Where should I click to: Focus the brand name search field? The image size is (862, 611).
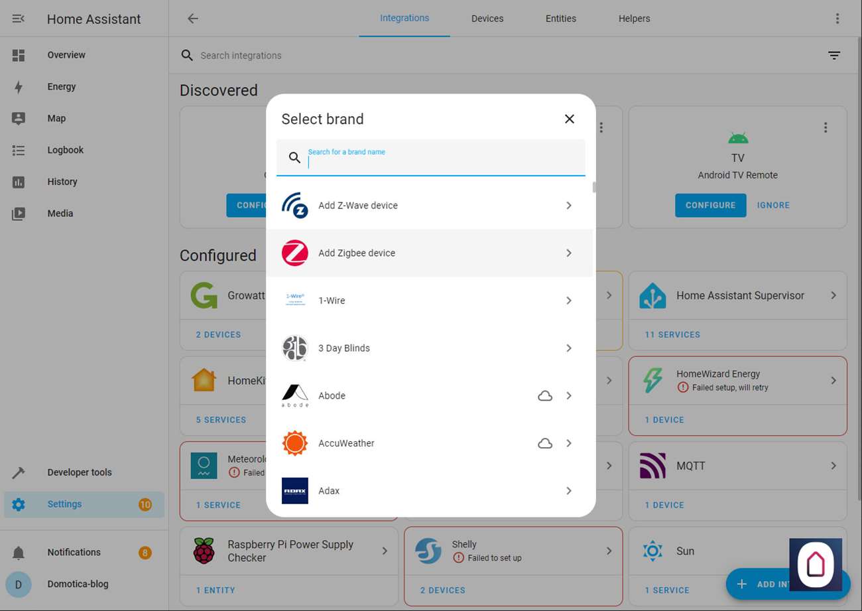[431, 158]
